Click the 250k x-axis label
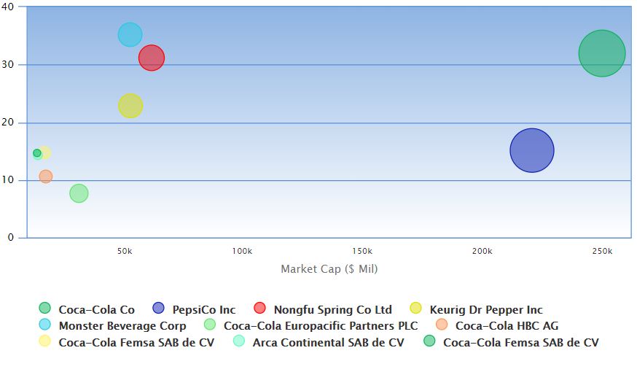Image resolution: width=637 pixels, height=372 pixels. [602, 251]
